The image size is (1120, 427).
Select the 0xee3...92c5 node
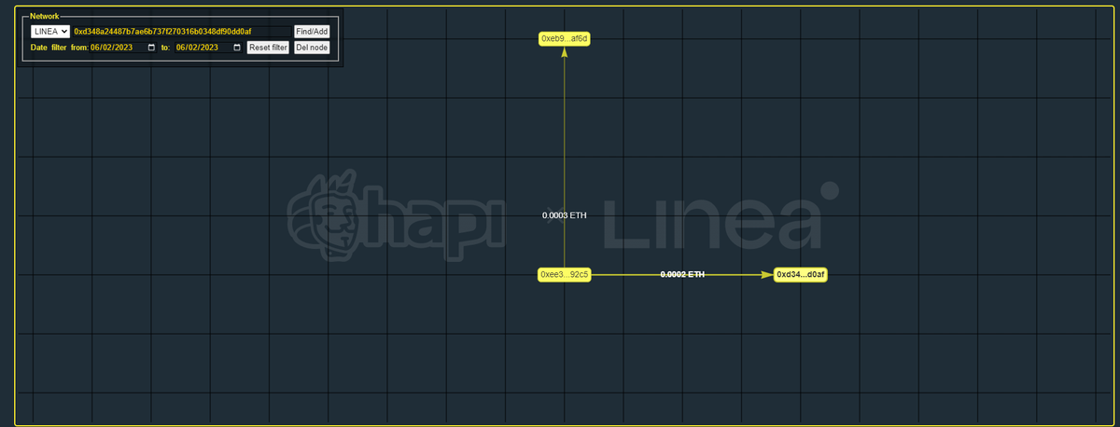coord(565,275)
